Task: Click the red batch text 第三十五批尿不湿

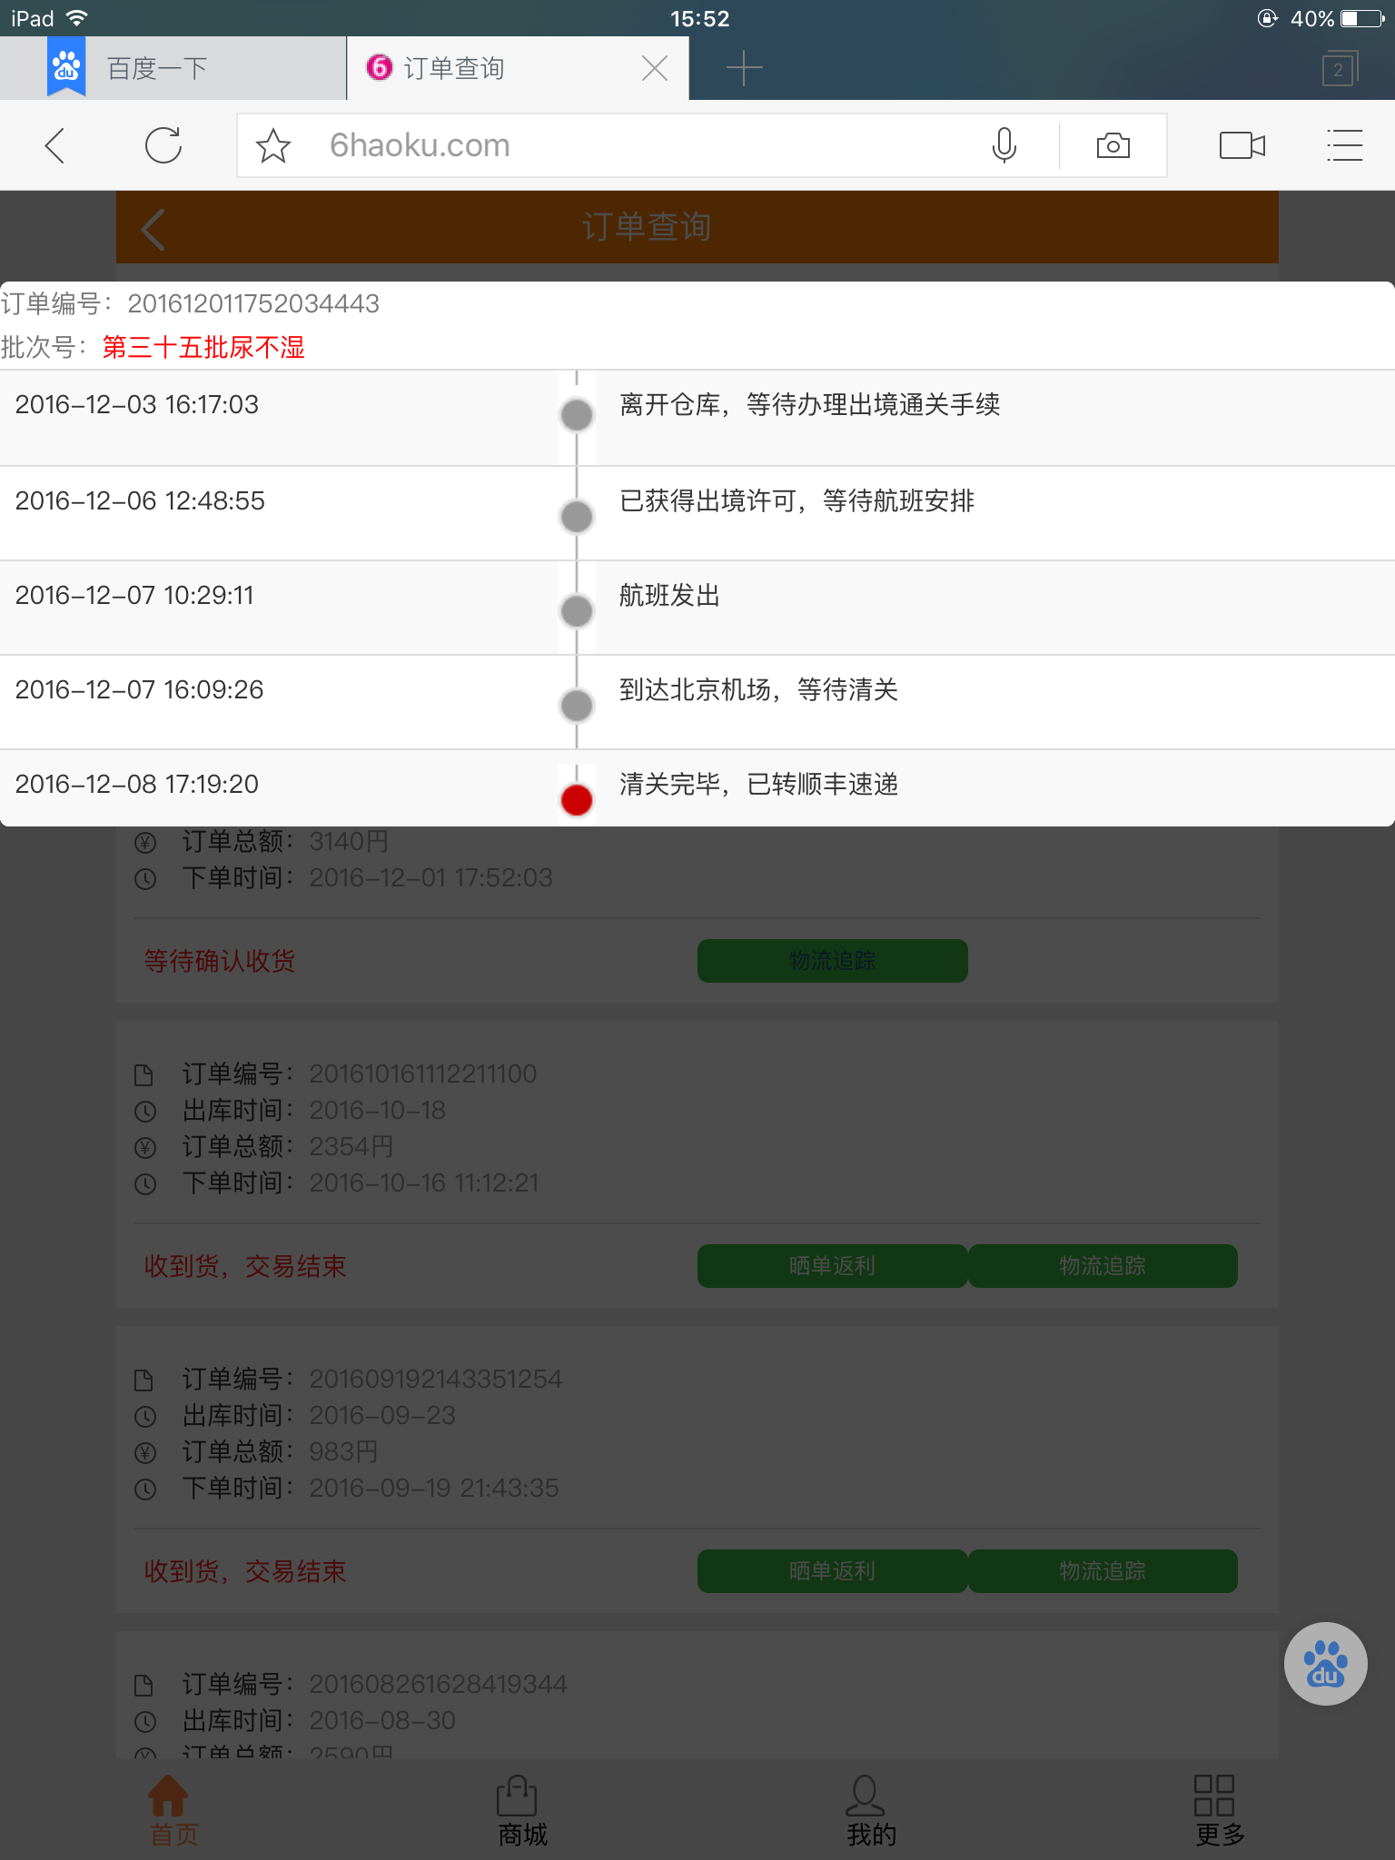Action: point(203,347)
